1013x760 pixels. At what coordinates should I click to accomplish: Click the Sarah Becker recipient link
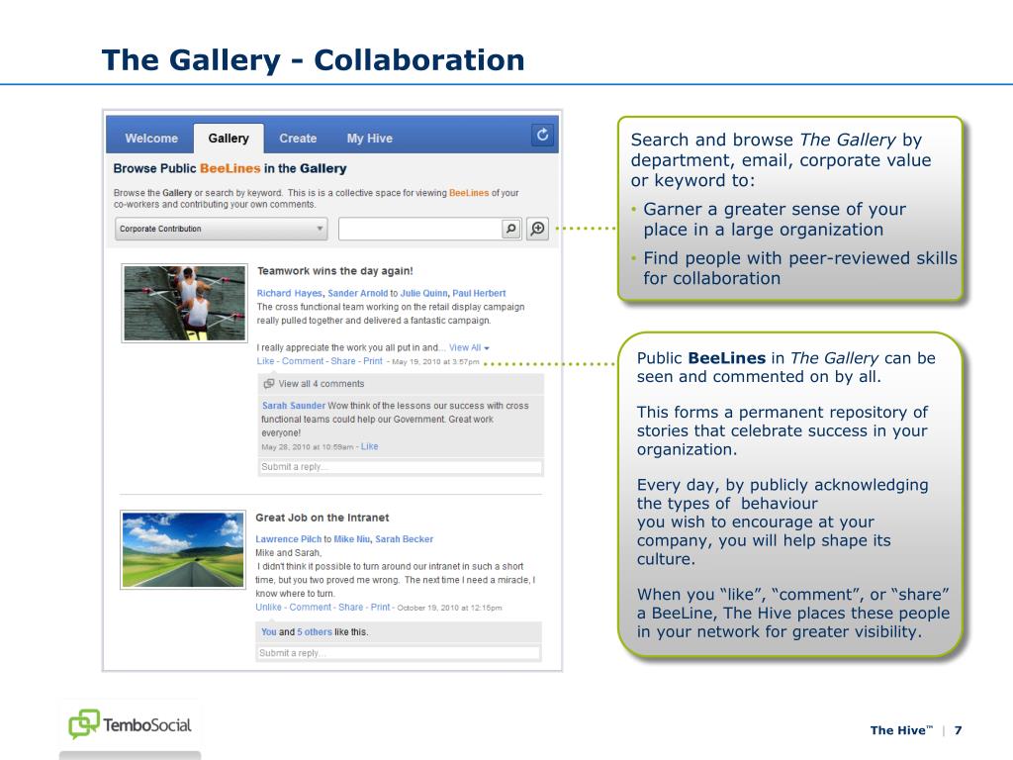405,539
